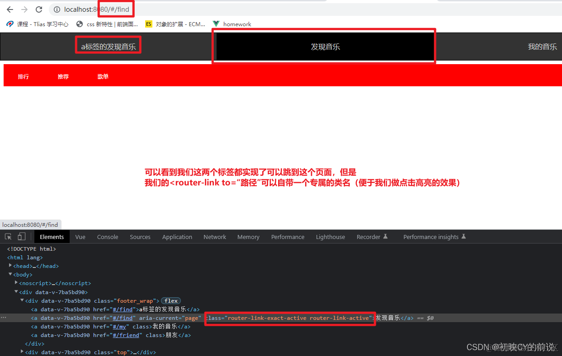
Task: Open the 对象的扩展 - ECM bookmark
Action: pyautogui.click(x=175, y=24)
